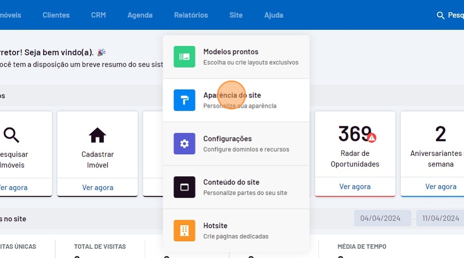
Task: Click the dark Conteúdo do site icon
Action: pos(184,187)
